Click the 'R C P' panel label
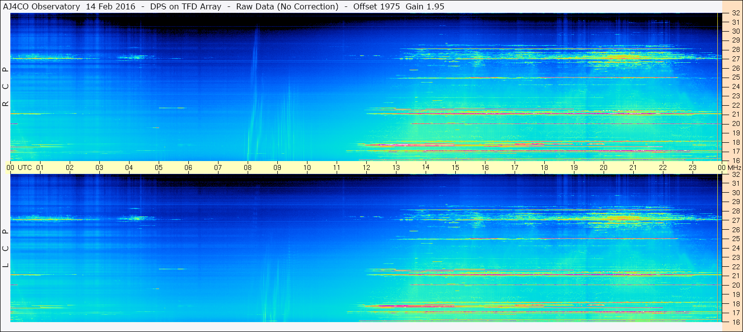 6,86
